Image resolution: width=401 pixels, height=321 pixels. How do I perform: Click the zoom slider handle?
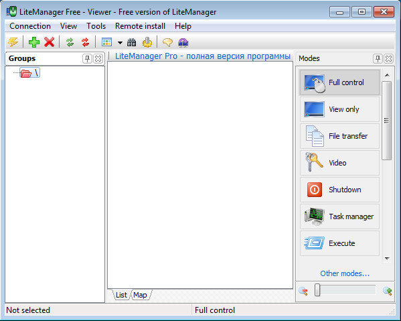coord(317,290)
